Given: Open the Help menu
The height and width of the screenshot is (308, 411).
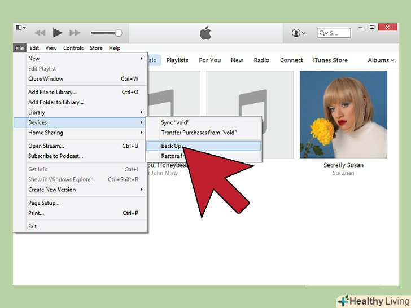Looking at the screenshot, I should pos(115,48).
